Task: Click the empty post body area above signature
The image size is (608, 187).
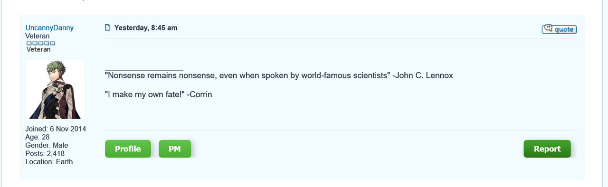Action: tap(341, 53)
